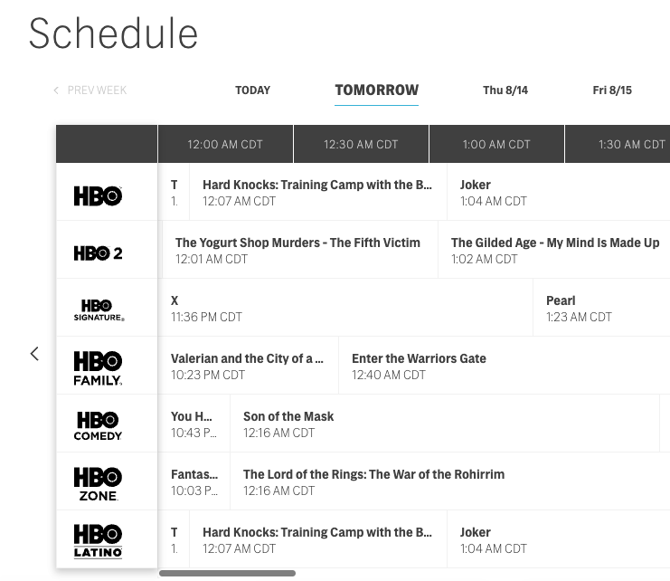
Task: Click the 1:00 AM CDT time header
Action: click(496, 144)
